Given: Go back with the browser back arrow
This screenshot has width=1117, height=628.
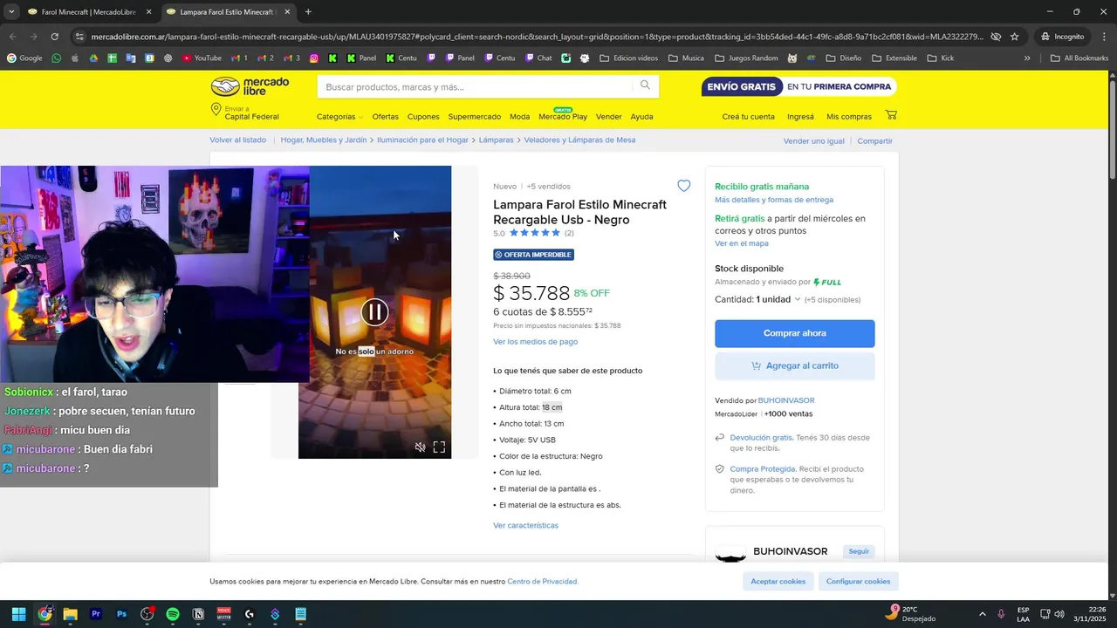Looking at the screenshot, I should coord(12,37).
